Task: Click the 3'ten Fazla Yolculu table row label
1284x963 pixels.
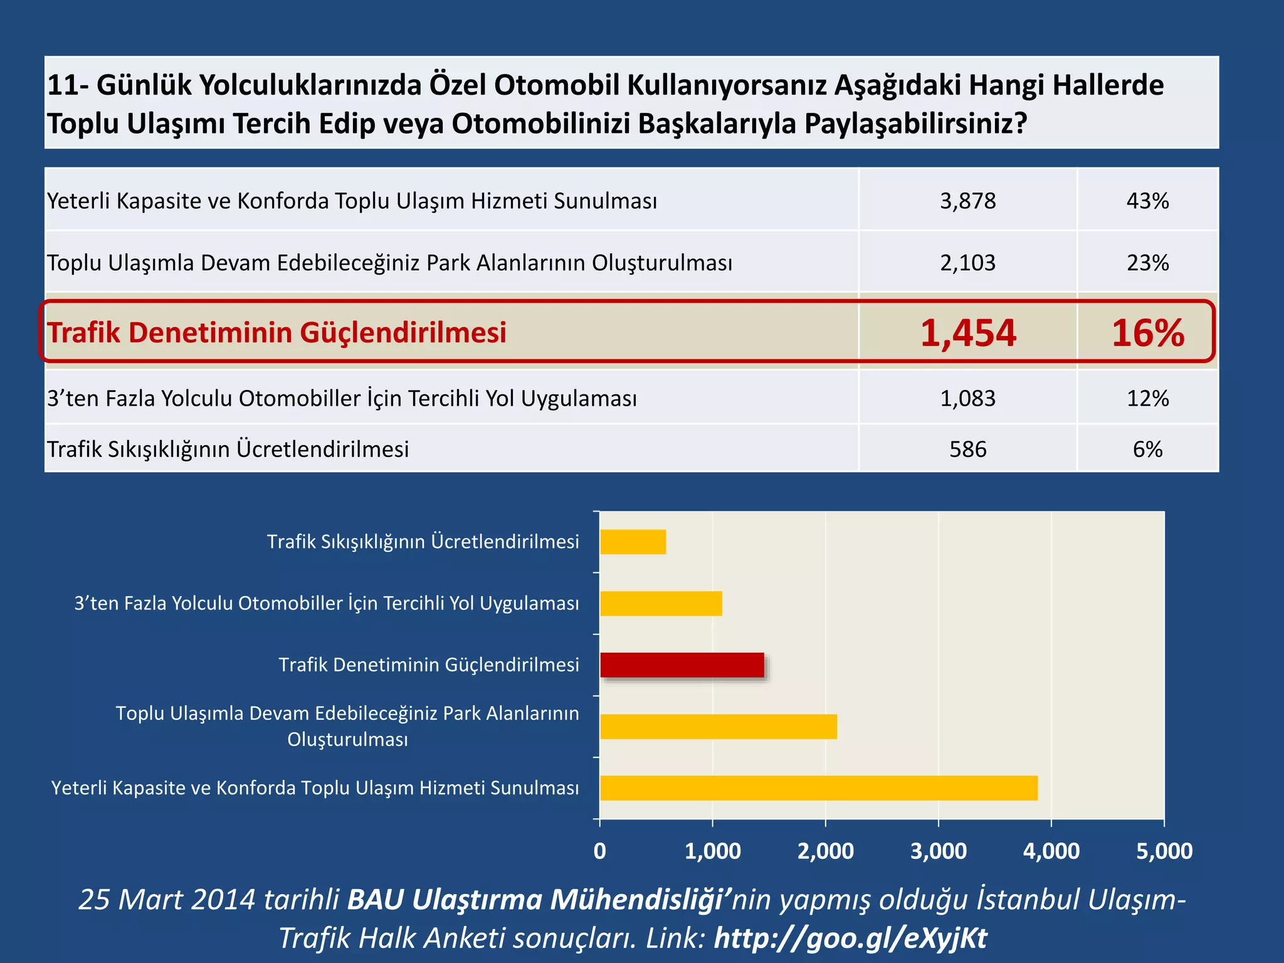Action: coord(342,399)
